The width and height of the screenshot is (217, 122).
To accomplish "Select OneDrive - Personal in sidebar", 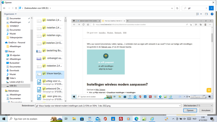I will click(x=17, y=43).
